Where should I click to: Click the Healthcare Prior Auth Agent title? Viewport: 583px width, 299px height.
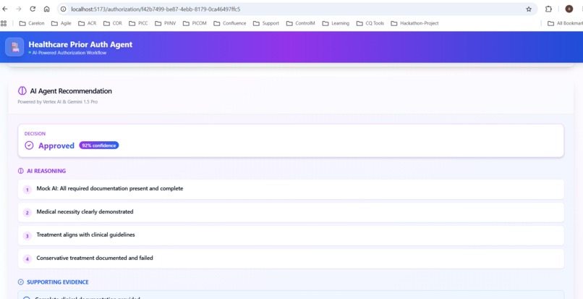point(80,44)
